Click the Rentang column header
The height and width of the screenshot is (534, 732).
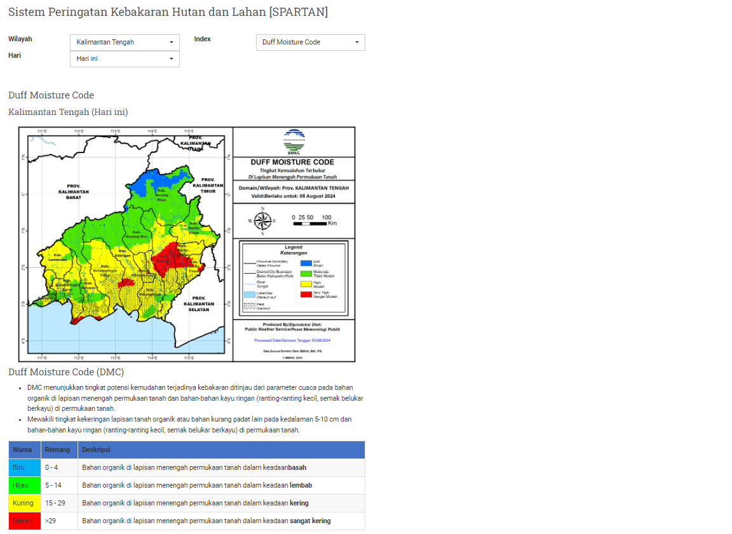59,450
